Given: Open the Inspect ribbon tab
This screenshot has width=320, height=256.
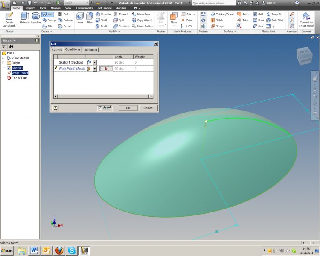Looking at the screenshot, I should pos(30,8).
